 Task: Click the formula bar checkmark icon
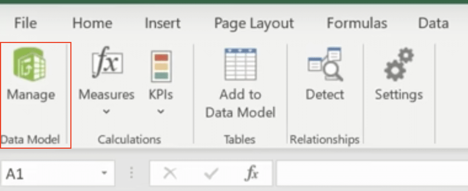[211, 174]
